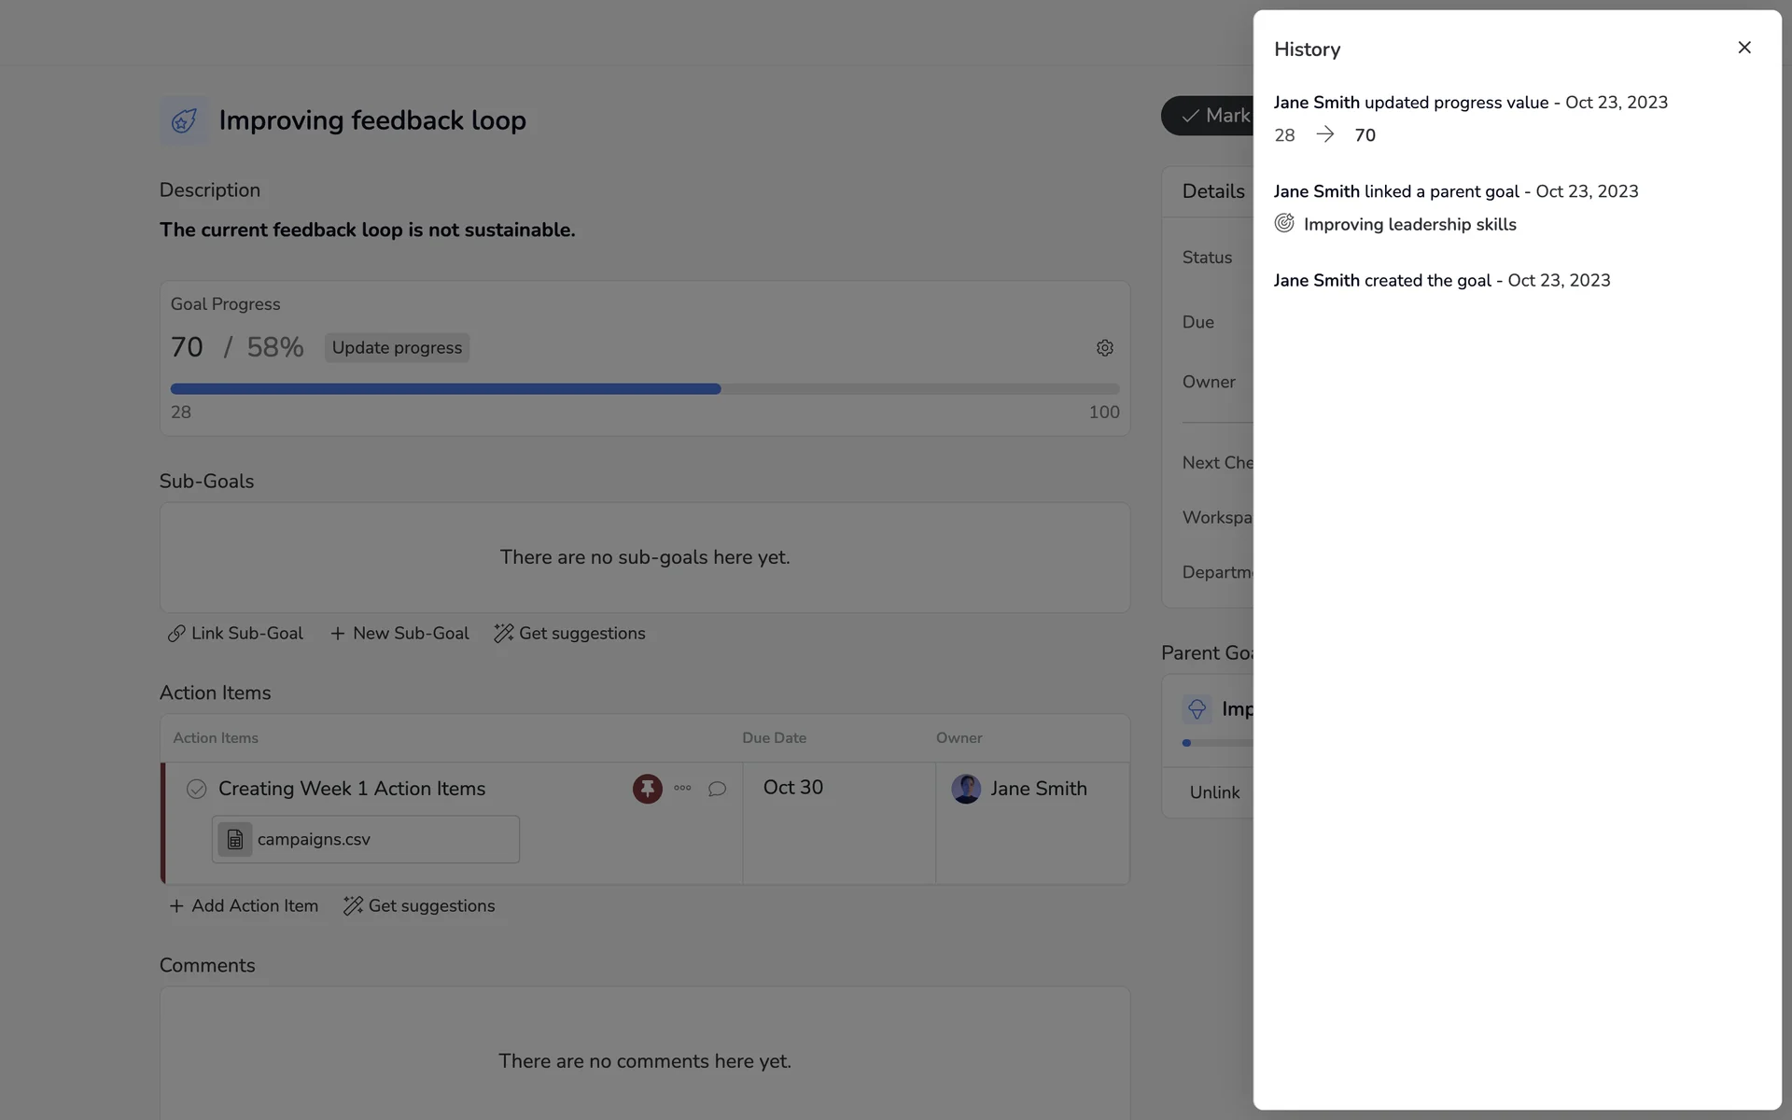Click Oct 30 due date cell
Viewport: 1792px width, 1120px height.
(x=793, y=788)
